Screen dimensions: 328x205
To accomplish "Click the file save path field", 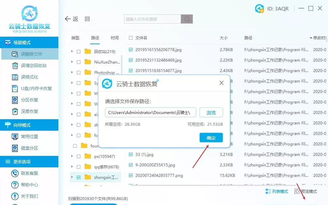I will click(151, 113).
